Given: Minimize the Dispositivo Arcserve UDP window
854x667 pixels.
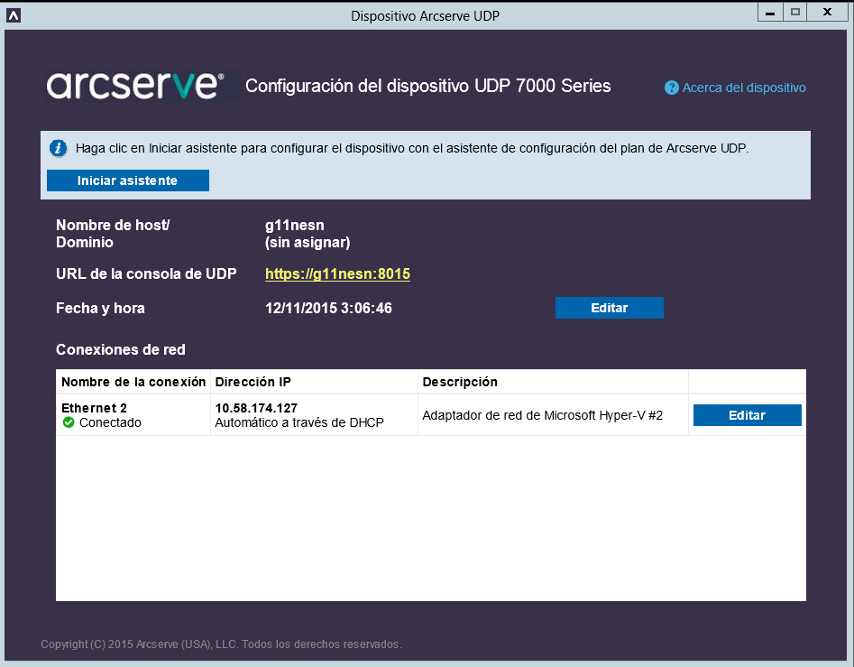Looking at the screenshot, I should coord(770,12).
